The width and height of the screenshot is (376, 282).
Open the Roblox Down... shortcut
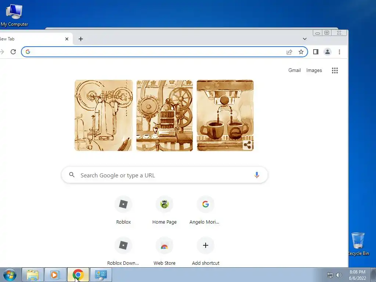coord(123,251)
